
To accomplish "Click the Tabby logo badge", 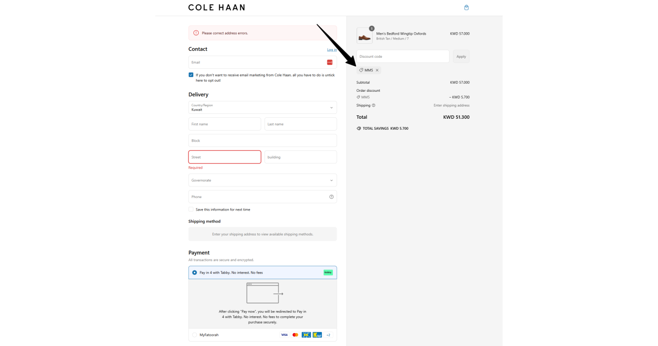I will [328, 272].
